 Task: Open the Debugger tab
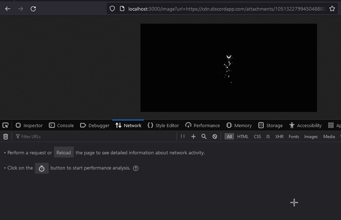(x=95, y=125)
